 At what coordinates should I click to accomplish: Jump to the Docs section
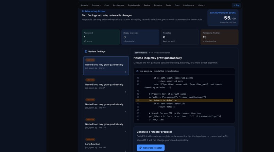(177, 5)
